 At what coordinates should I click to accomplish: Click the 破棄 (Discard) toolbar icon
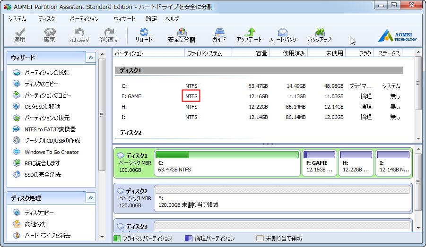tap(50, 35)
